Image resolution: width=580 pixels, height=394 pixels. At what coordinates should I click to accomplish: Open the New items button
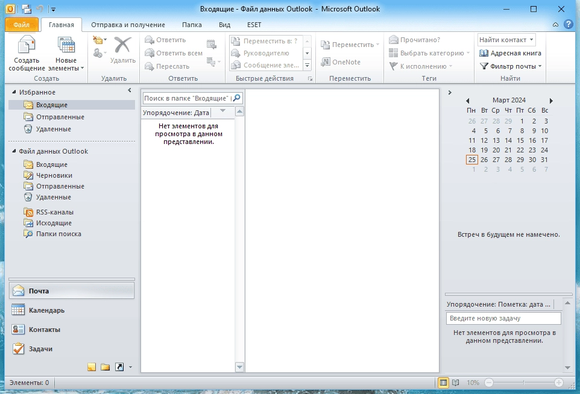coord(66,54)
